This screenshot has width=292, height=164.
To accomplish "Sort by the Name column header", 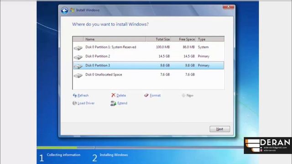I will pyautogui.click(x=115, y=39).
